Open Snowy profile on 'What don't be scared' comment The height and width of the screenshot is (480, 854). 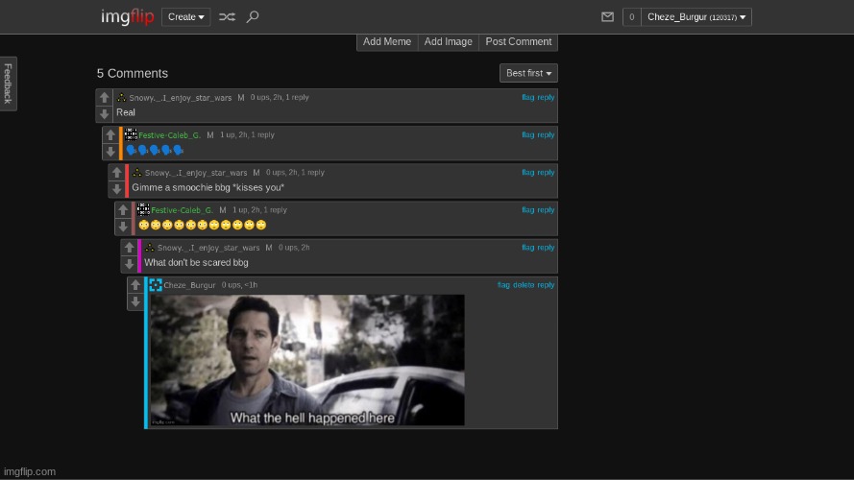208,249
